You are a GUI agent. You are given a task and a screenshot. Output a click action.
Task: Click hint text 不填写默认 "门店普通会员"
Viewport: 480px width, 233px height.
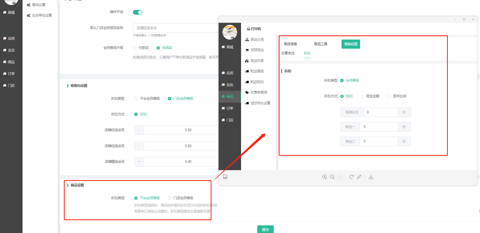[x=150, y=35]
